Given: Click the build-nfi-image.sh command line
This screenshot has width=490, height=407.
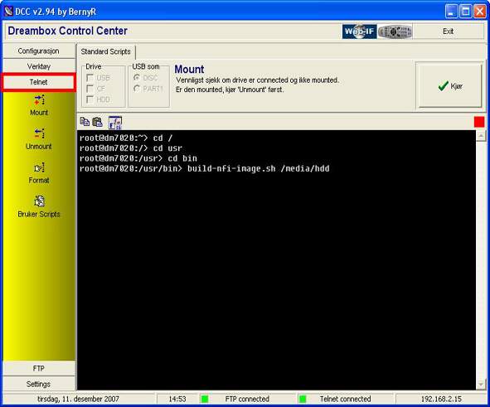Looking at the screenshot, I should click(x=205, y=168).
